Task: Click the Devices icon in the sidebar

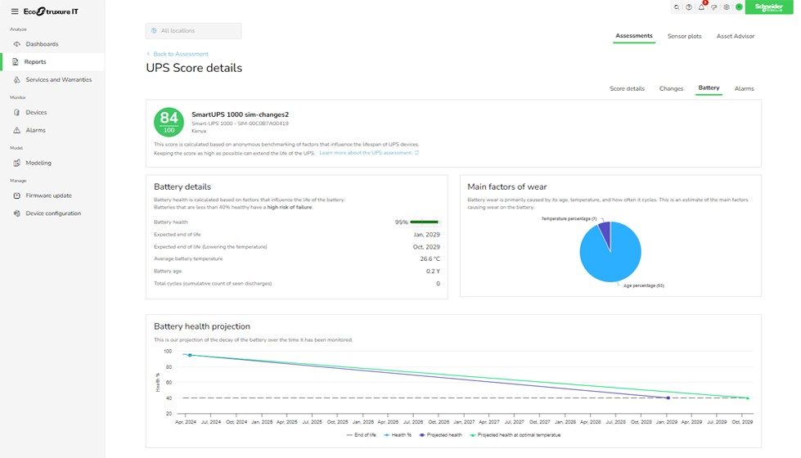Action: 17,113
